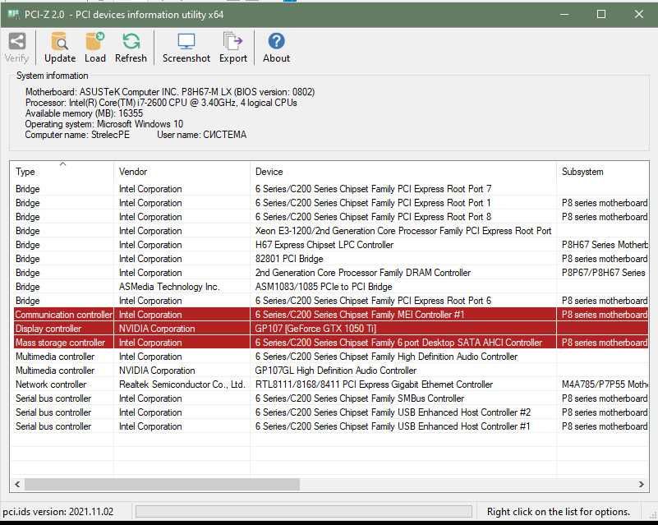Click the scroll left arrow of the list
Screen dimensions: 658x525
pos(17,484)
